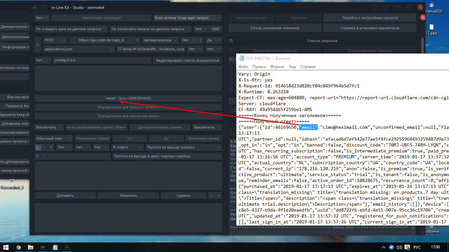Open File Explorer from the taskbar
Viewport: 449px width, 252px height.
tap(31, 247)
